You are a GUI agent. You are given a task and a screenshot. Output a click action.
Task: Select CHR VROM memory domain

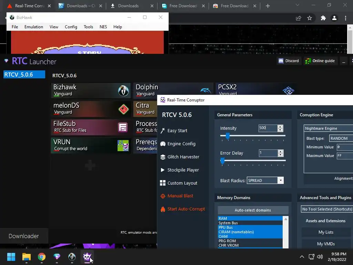click(x=250, y=245)
